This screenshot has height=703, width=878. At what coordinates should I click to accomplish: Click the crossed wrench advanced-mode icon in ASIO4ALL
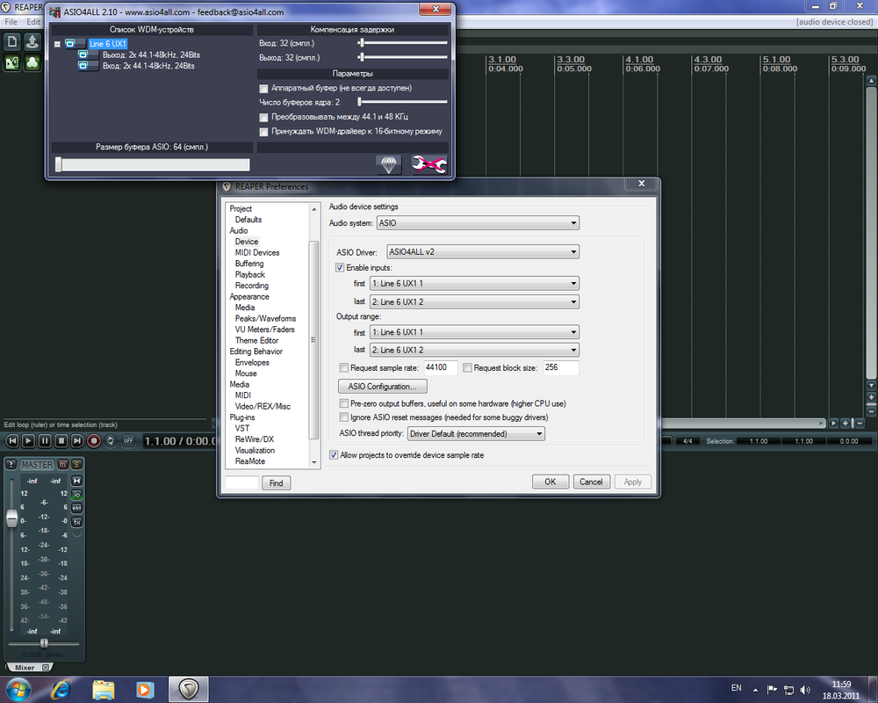429,164
